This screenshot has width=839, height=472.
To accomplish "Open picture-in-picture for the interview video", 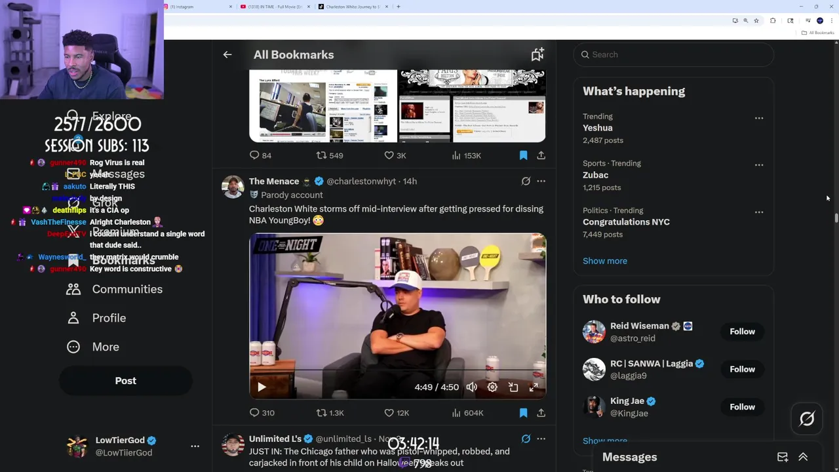I will 513,387.
